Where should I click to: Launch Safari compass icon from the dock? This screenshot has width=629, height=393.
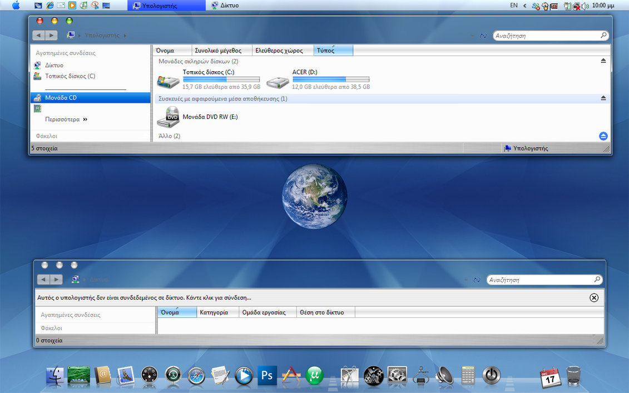196,376
